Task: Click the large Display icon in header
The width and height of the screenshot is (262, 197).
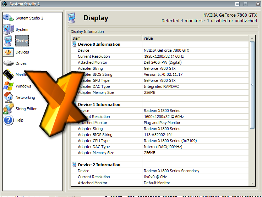Action: click(x=72, y=18)
